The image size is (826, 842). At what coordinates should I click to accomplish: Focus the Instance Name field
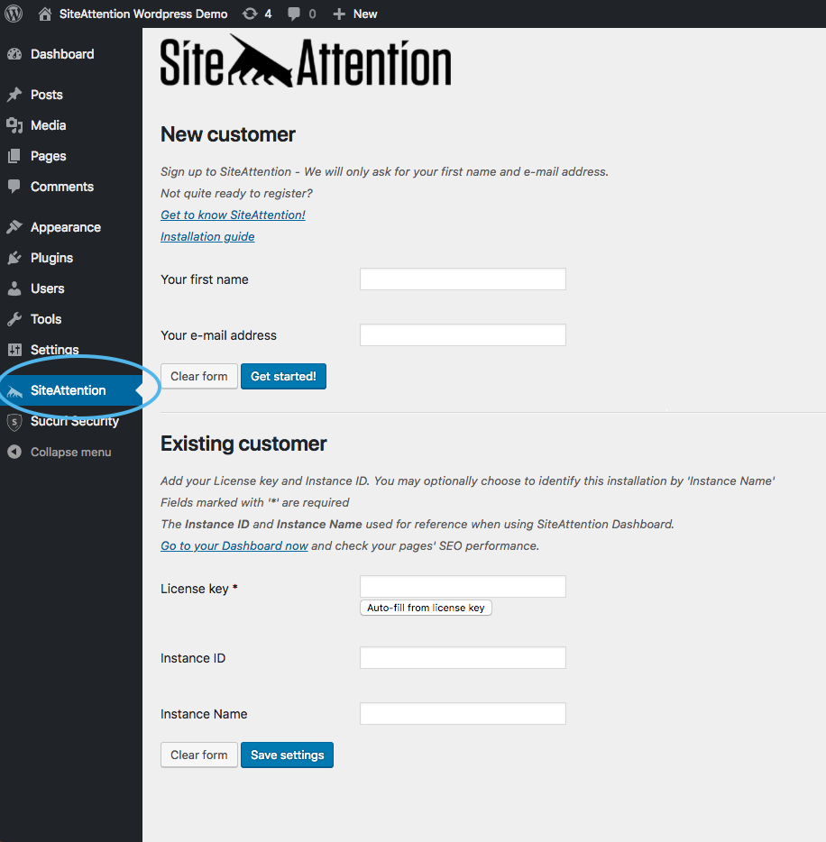point(463,714)
